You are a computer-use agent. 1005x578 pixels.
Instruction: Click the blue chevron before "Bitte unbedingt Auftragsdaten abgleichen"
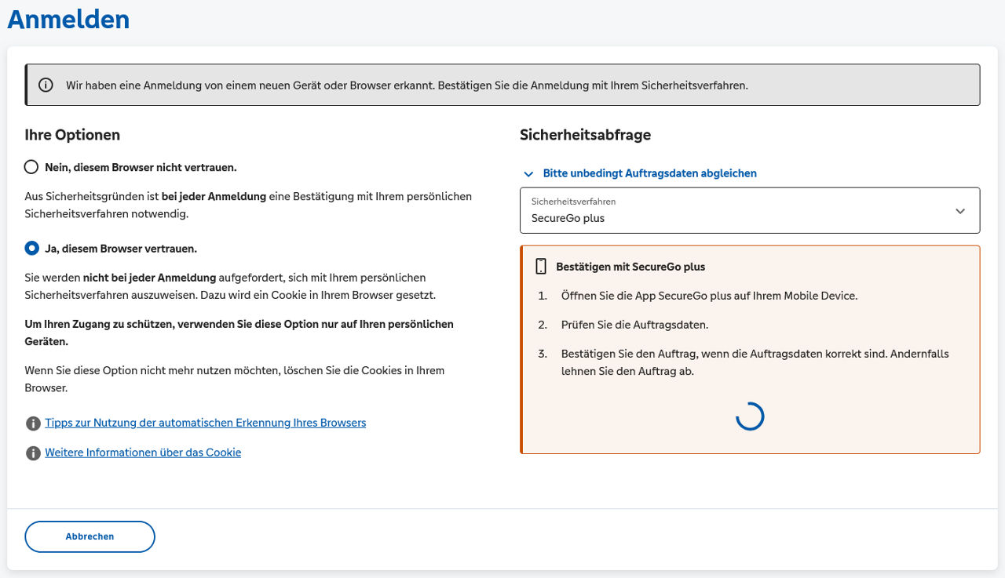pos(529,173)
